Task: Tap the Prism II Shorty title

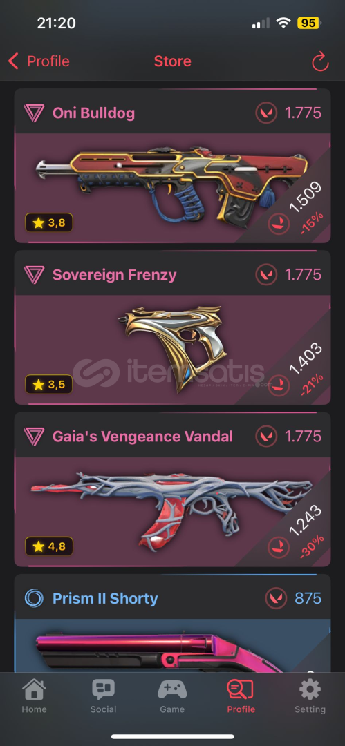Action: click(105, 598)
